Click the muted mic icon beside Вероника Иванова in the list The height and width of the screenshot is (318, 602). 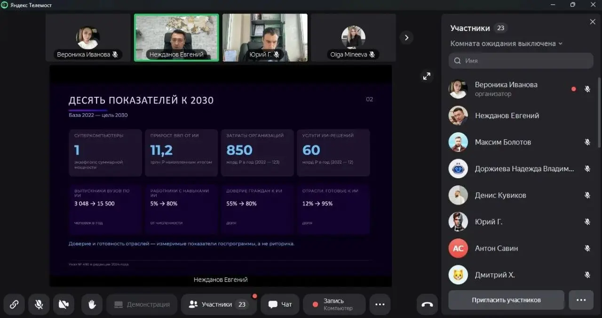click(587, 89)
